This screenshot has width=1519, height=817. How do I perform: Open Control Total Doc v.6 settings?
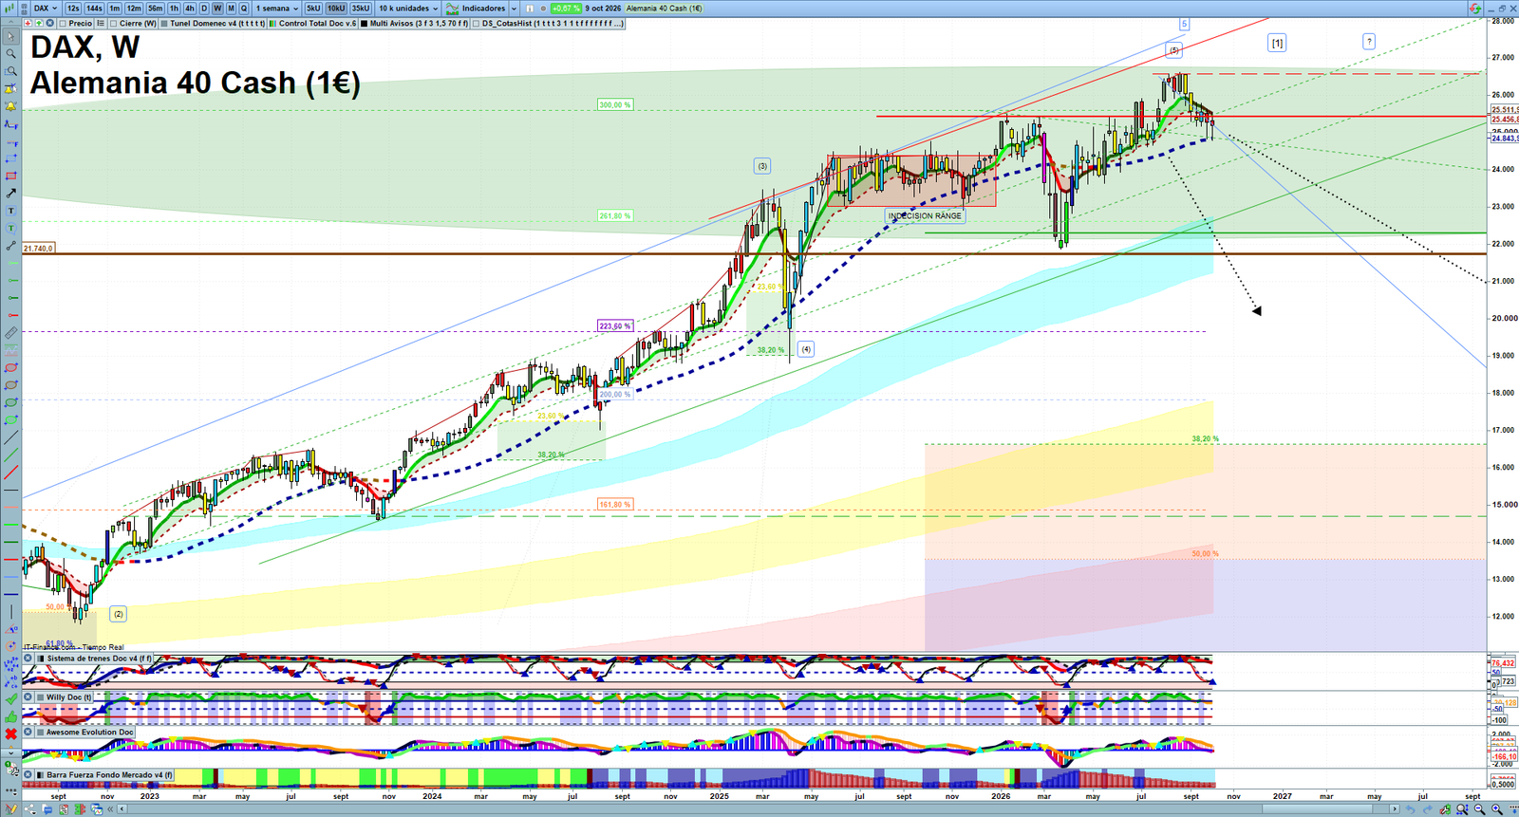point(313,24)
